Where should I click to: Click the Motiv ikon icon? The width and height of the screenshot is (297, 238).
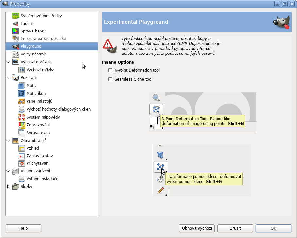tap(21, 94)
